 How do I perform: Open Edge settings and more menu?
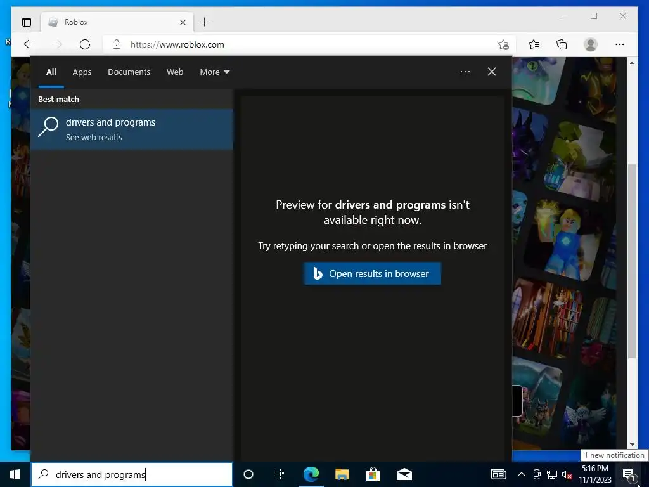620,44
